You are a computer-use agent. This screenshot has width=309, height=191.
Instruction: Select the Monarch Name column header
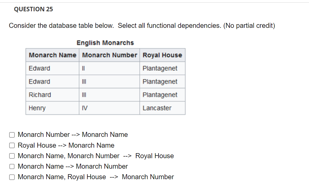point(52,55)
